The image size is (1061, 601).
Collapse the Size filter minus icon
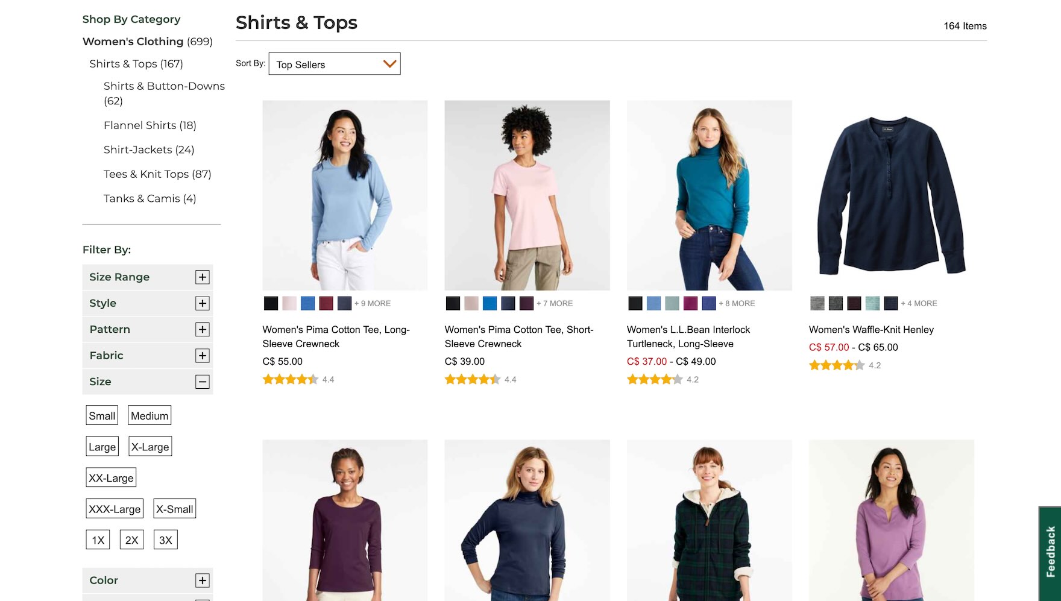[x=203, y=382]
